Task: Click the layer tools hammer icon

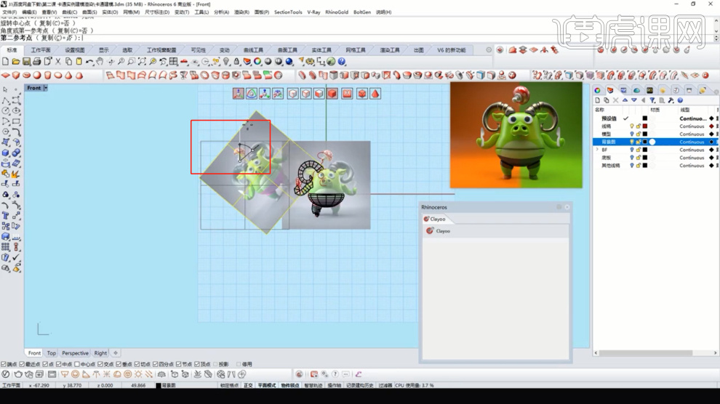Action: coord(671,100)
